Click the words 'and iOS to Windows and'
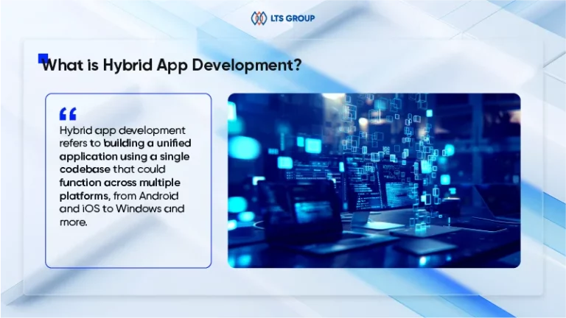The image size is (566, 318). pos(122,209)
